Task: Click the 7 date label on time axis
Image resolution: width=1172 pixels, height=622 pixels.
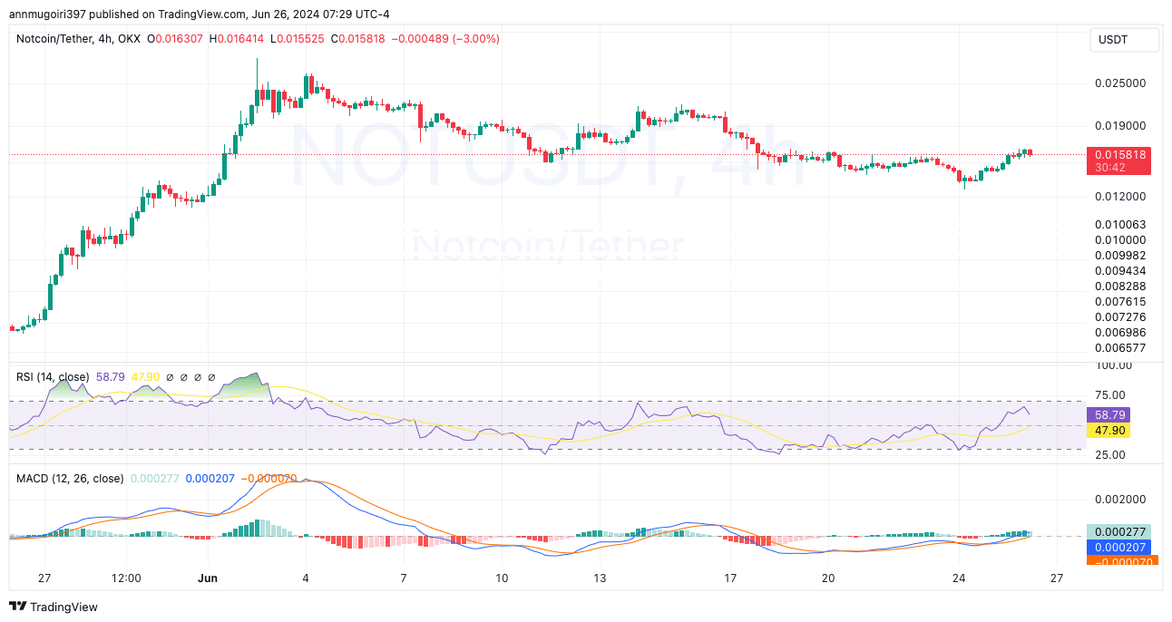Action: click(403, 578)
